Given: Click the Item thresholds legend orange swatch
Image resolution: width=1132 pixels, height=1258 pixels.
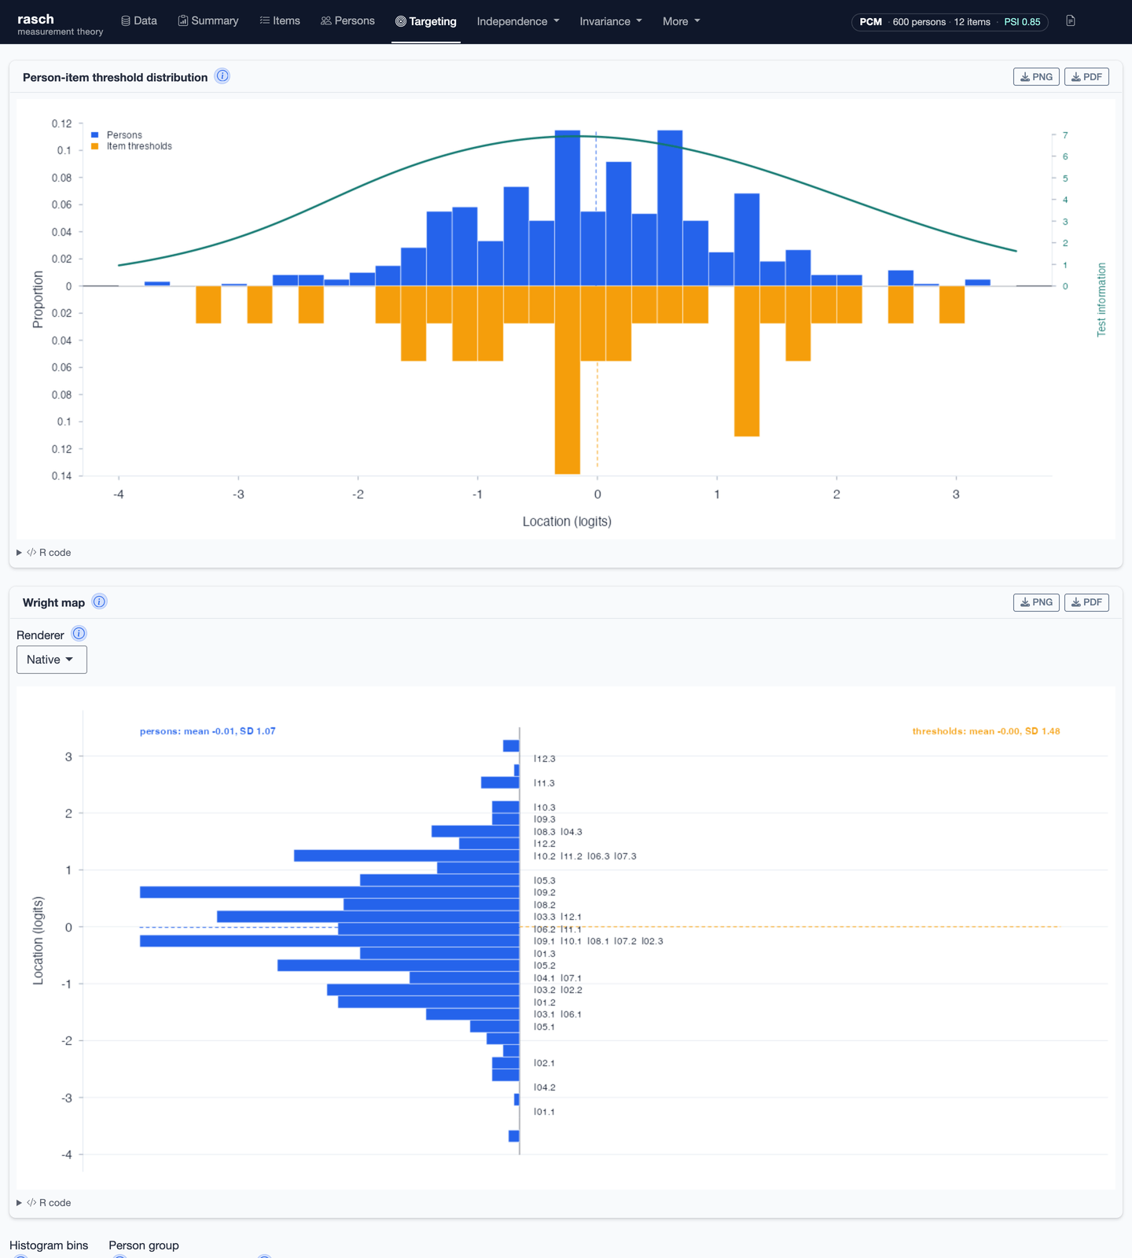Looking at the screenshot, I should click(95, 146).
